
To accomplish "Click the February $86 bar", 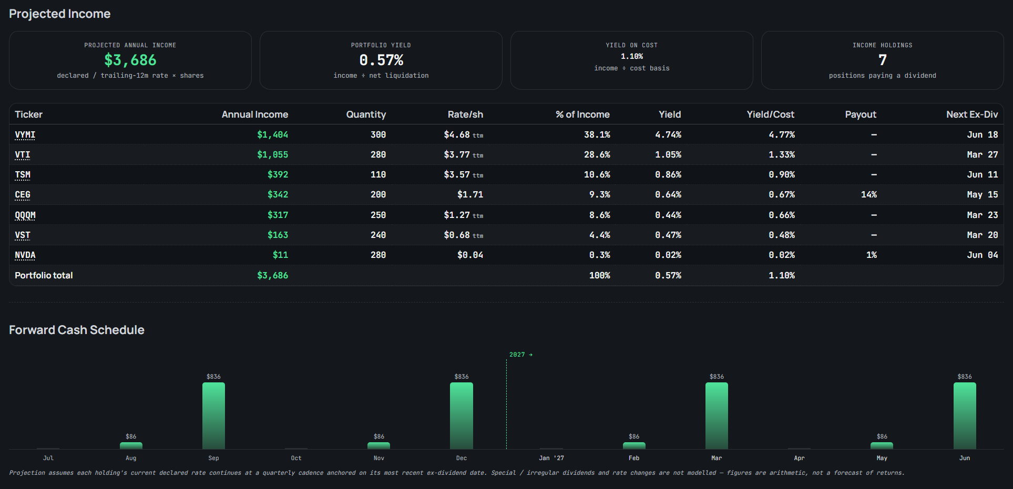I will [x=634, y=445].
